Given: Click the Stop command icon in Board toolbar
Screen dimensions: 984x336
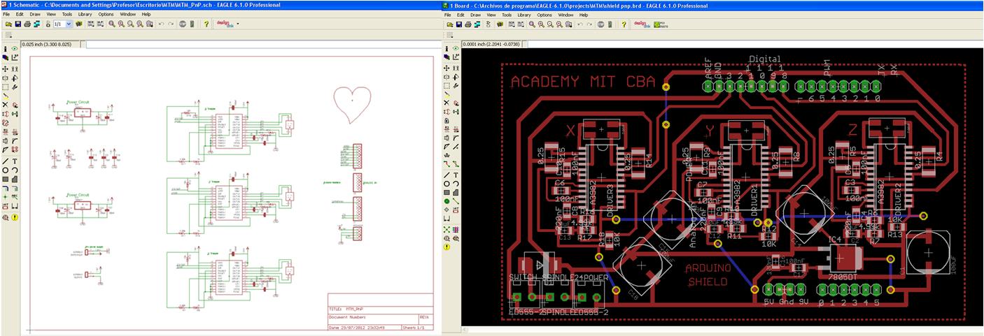Looking at the screenshot, I should tap(600, 24).
